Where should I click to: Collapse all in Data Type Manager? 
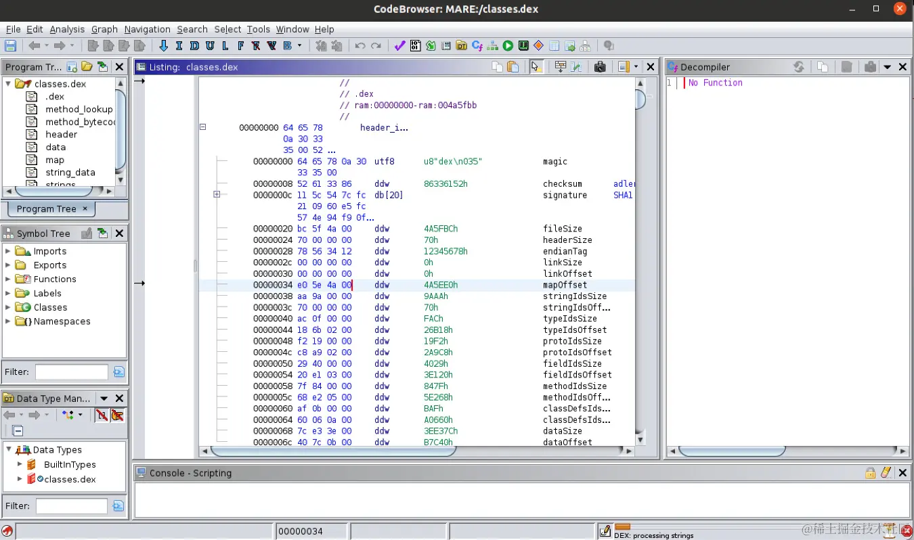[18, 431]
